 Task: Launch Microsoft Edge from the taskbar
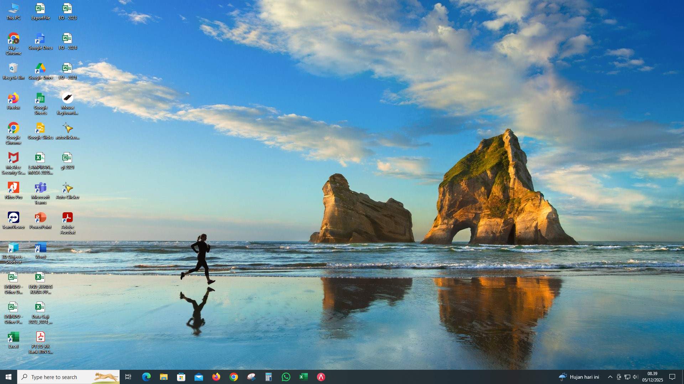click(146, 377)
